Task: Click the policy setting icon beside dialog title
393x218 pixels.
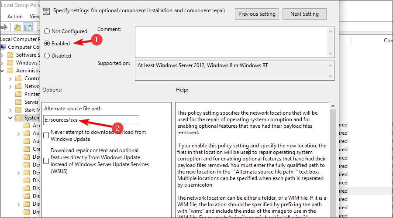Action: click(46, 11)
